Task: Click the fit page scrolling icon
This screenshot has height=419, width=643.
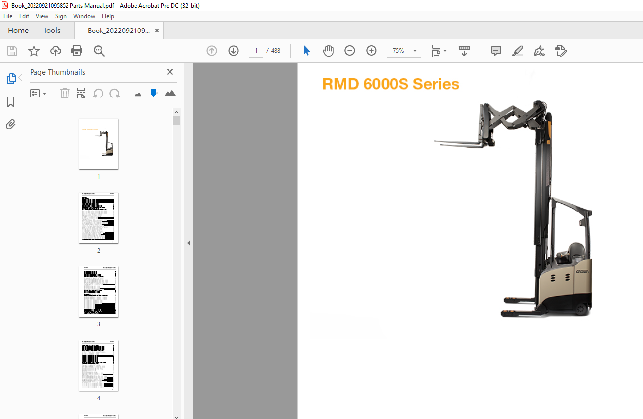Action: click(436, 51)
